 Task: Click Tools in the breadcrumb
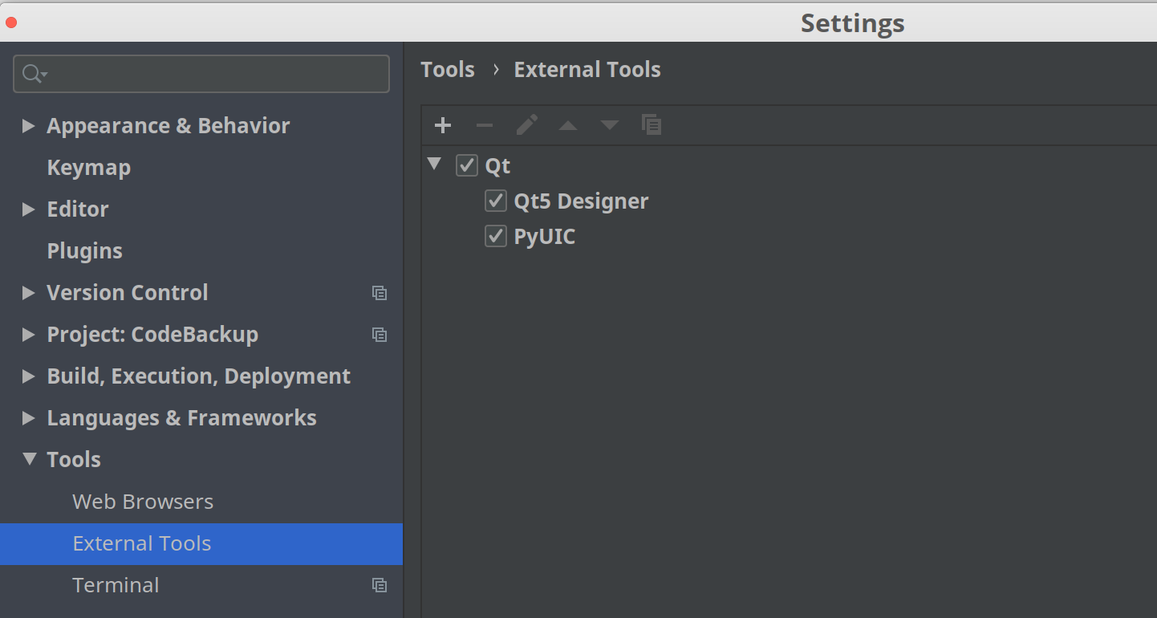448,69
